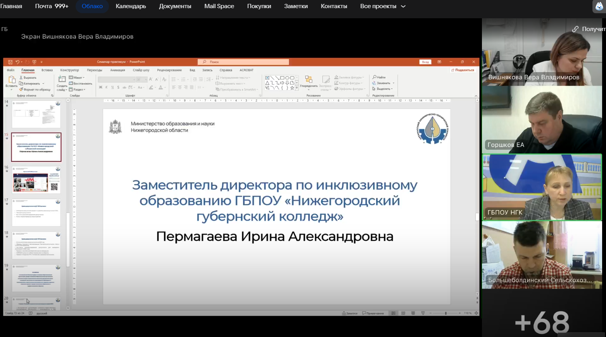The image size is (606, 337).
Task: Click the Найти search icon
Action: point(379,77)
